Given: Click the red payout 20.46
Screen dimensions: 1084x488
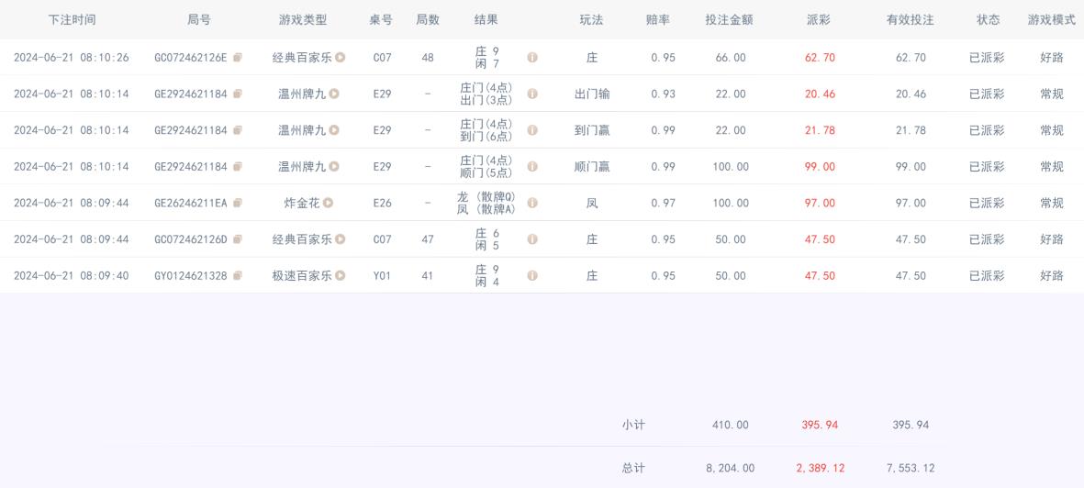Looking at the screenshot, I should click(820, 94).
